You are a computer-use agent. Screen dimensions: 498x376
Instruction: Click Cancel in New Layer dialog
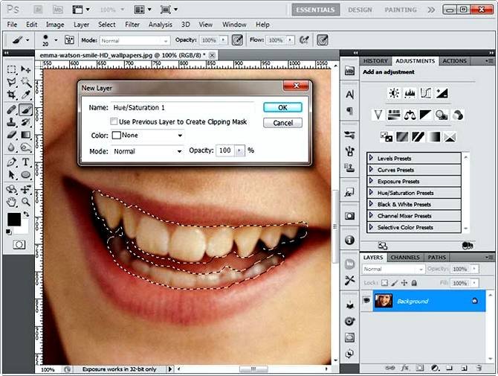coord(282,123)
